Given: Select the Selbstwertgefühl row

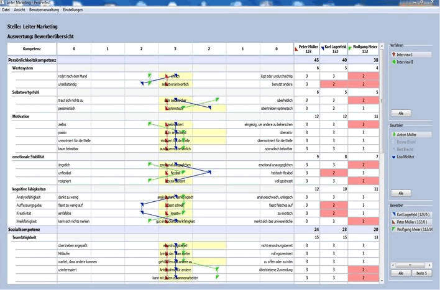Looking at the screenshot, I should [193, 93].
